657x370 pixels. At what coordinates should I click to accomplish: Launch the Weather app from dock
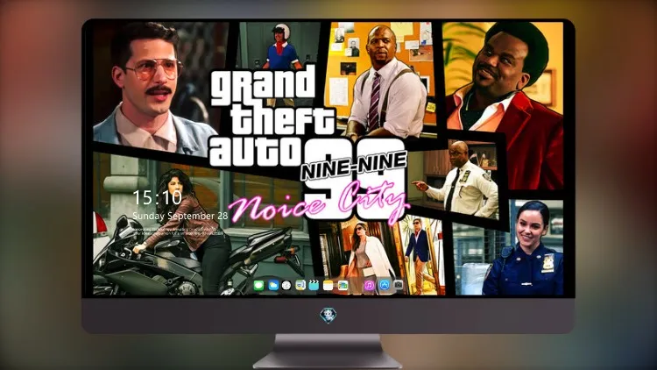pos(272,286)
